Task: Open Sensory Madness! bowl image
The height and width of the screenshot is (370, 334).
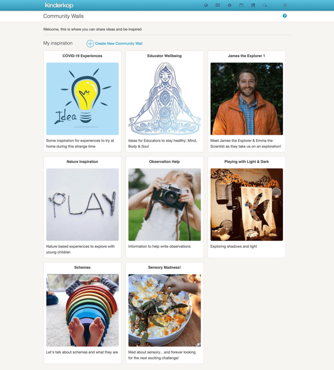Action: click(x=164, y=310)
